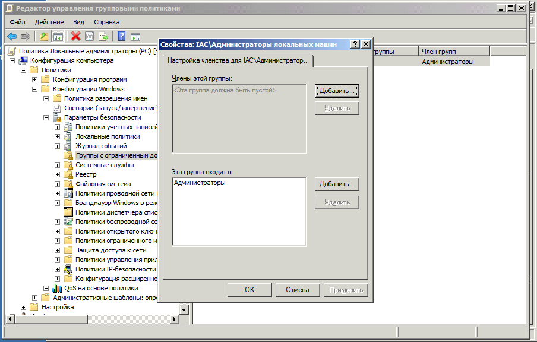Select 'Администраторы' in 'Эта группа входит в' list
537x342 pixels.
point(200,183)
